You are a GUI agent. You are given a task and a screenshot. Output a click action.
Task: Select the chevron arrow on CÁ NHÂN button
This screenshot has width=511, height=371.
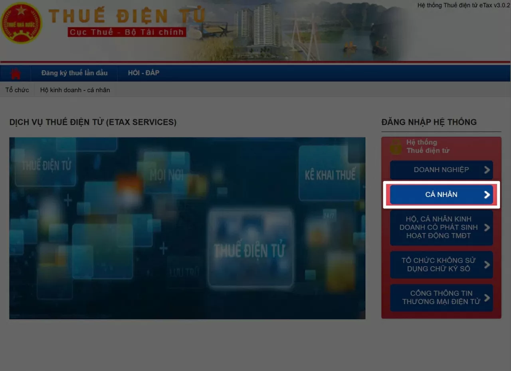pos(486,194)
